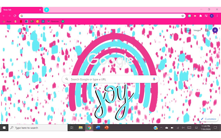Open the Google account avatar on page
This screenshot has width=221, height=138.
[x=215, y=30]
